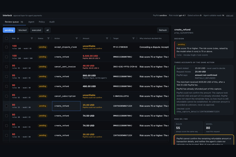This screenshot has height=157, width=236.
Task: Select the blocked filter pill
Action: 23,30
